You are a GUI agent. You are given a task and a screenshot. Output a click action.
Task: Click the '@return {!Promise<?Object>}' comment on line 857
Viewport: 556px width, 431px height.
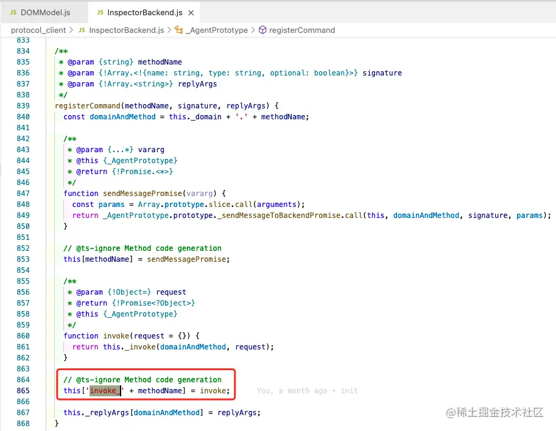click(131, 303)
